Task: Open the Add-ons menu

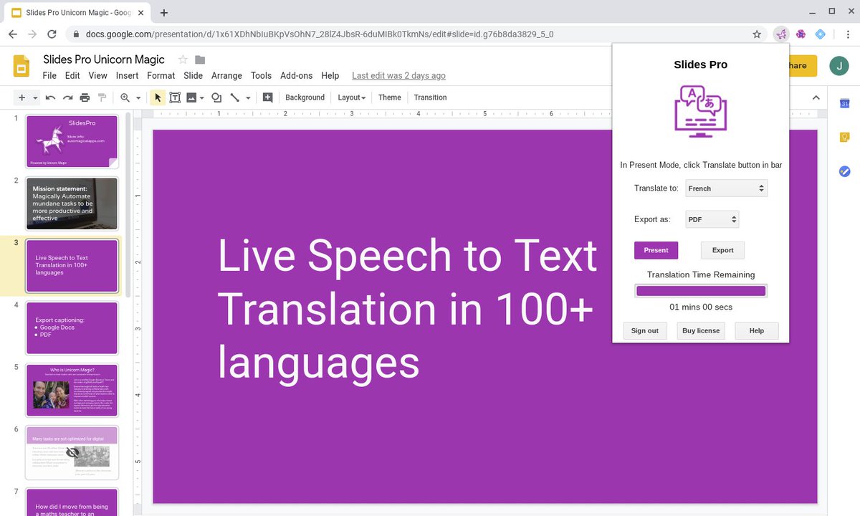Action: (x=297, y=76)
